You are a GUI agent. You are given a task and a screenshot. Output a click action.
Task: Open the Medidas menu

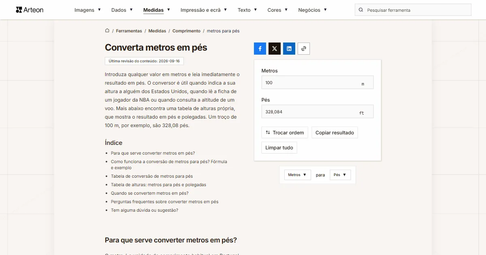tap(157, 10)
